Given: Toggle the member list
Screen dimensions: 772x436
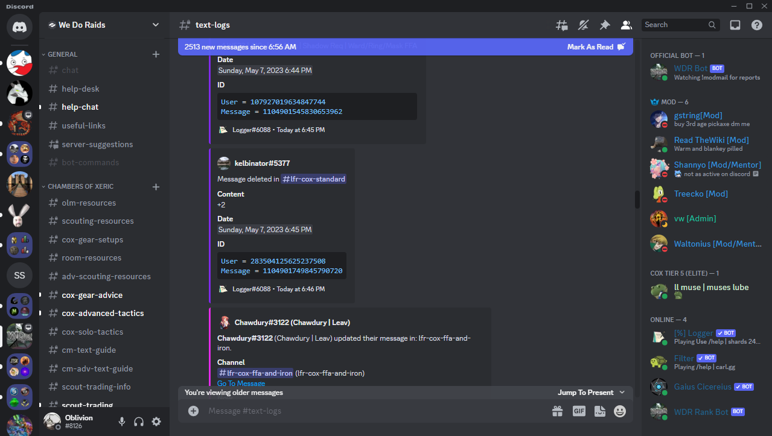Looking at the screenshot, I should [626, 25].
